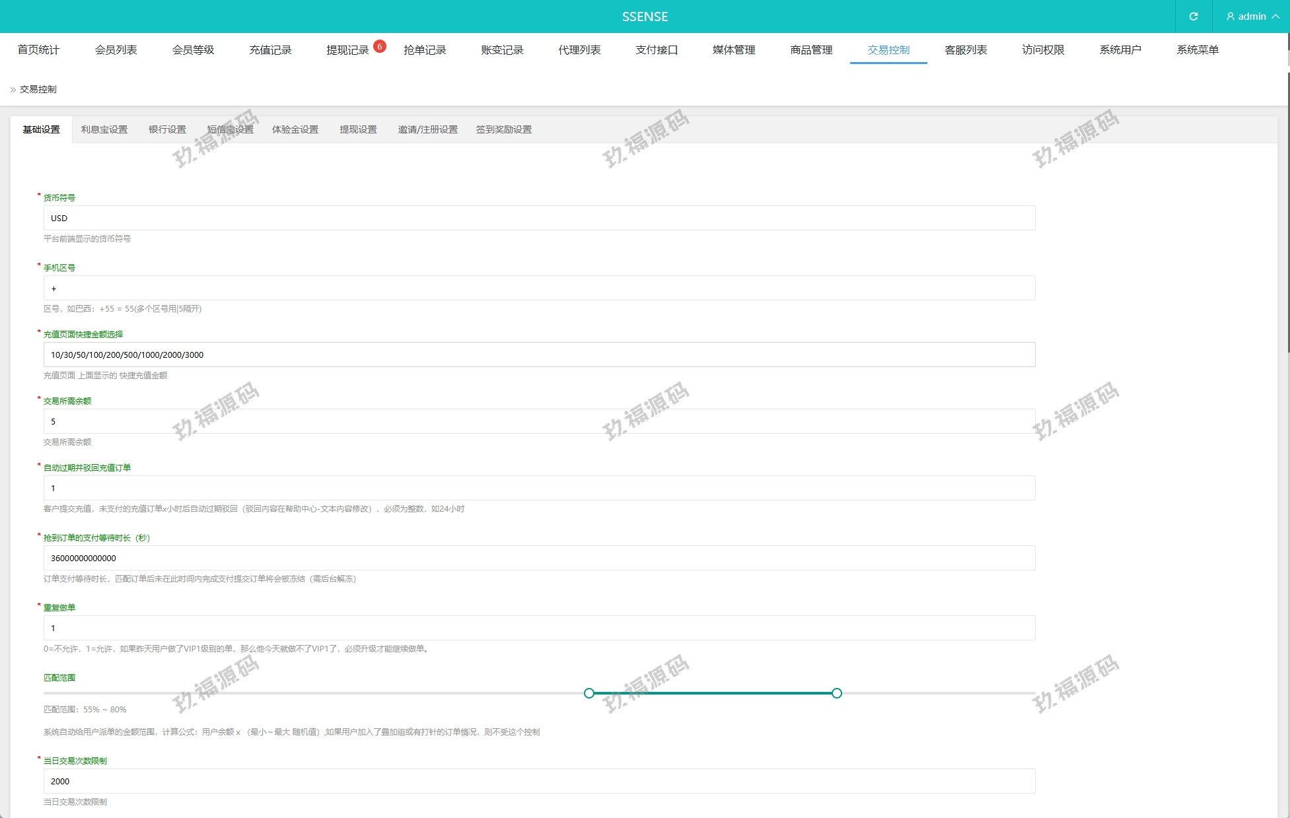
Task: Select the 签到奖励设置 tab
Action: [504, 129]
